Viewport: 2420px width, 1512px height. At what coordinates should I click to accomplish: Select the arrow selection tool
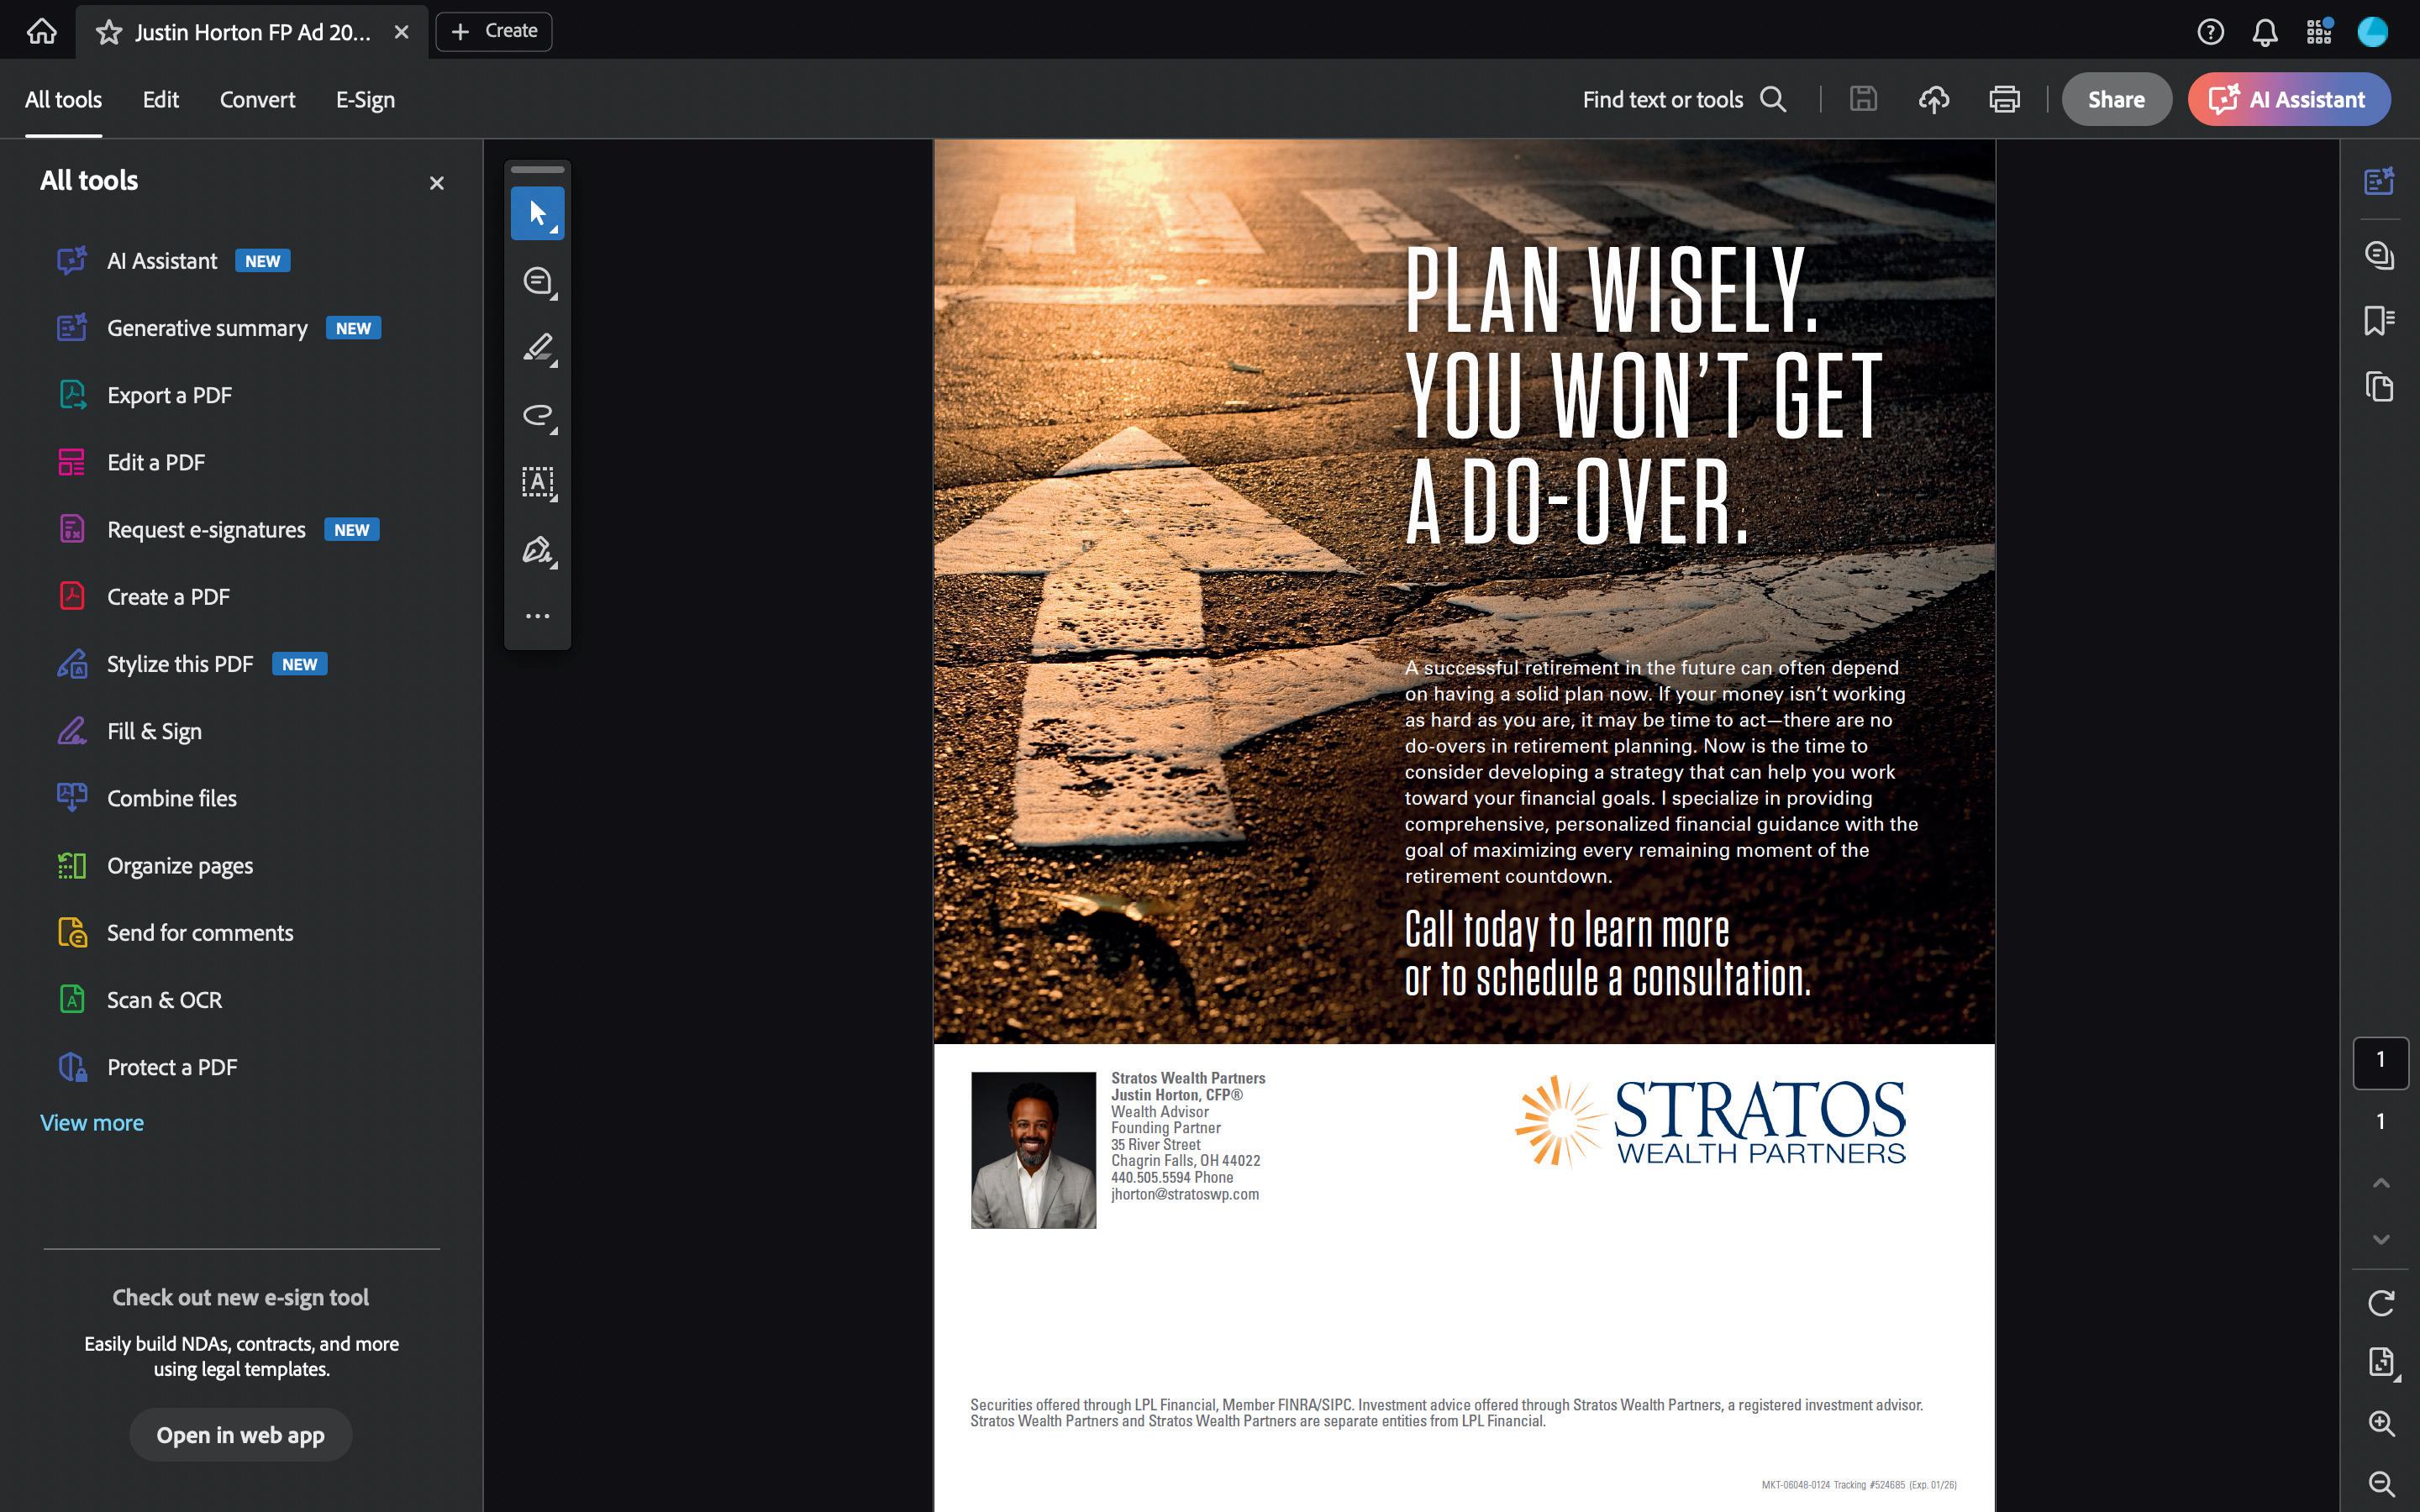pyautogui.click(x=537, y=213)
